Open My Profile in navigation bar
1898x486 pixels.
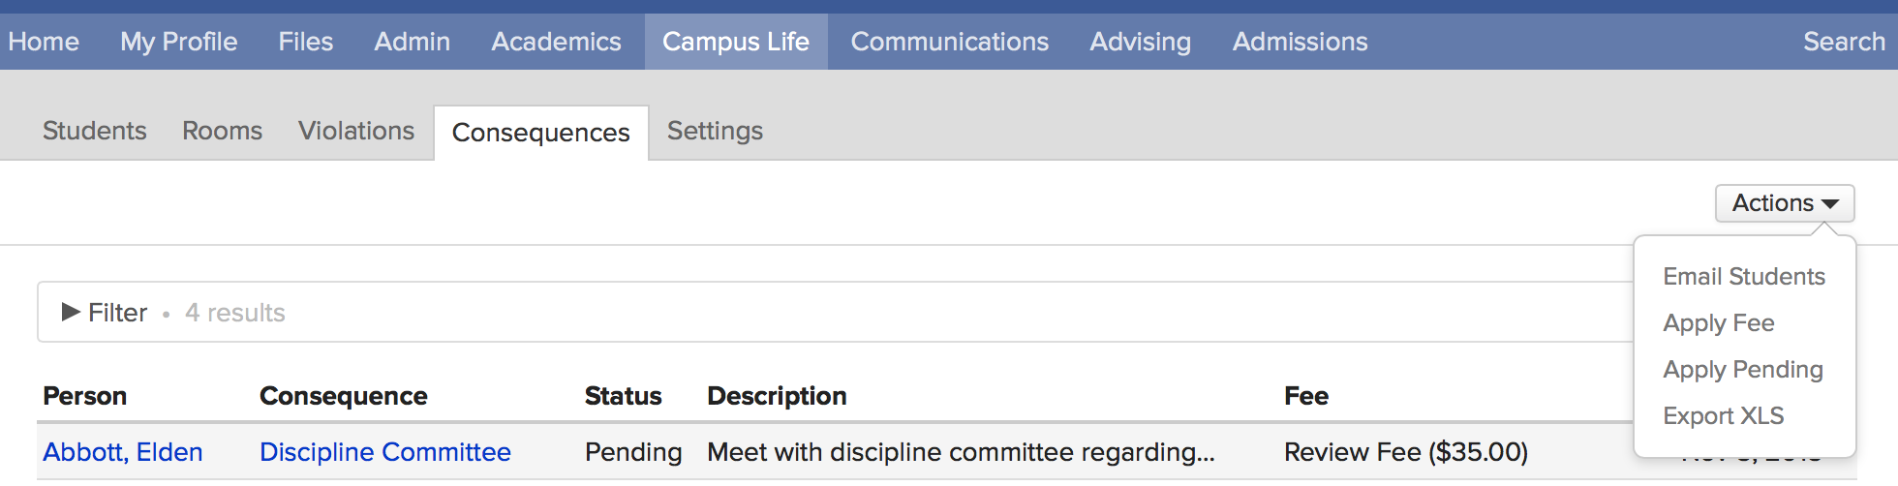[179, 42]
